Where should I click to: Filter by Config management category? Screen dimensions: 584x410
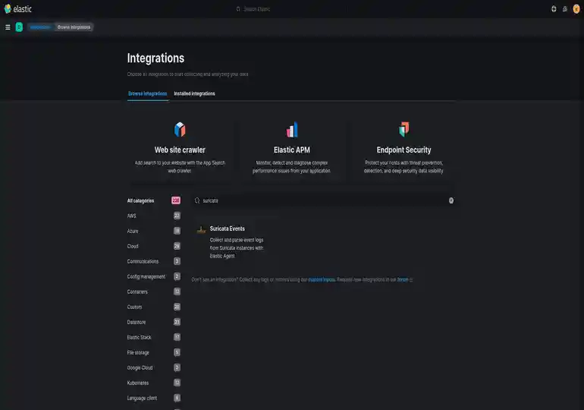point(154,276)
